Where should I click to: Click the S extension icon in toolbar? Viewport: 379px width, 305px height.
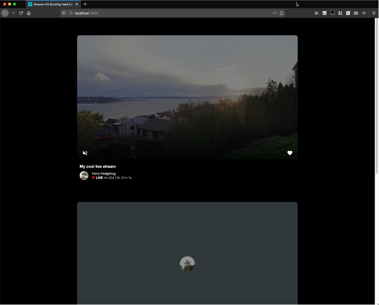point(348,13)
